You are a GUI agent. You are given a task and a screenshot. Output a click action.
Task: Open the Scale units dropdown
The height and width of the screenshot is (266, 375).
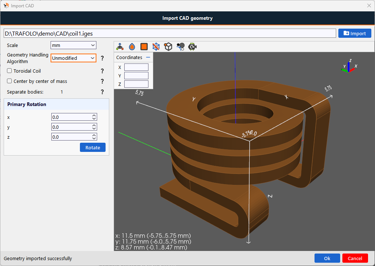click(x=73, y=45)
